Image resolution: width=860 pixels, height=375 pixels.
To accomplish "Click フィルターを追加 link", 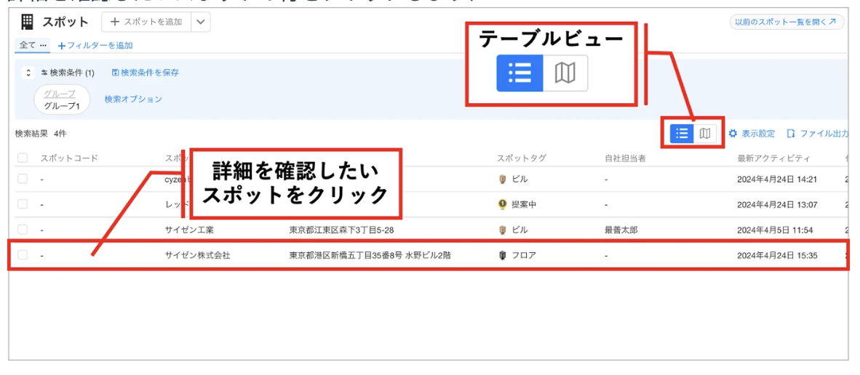I will coord(95,46).
